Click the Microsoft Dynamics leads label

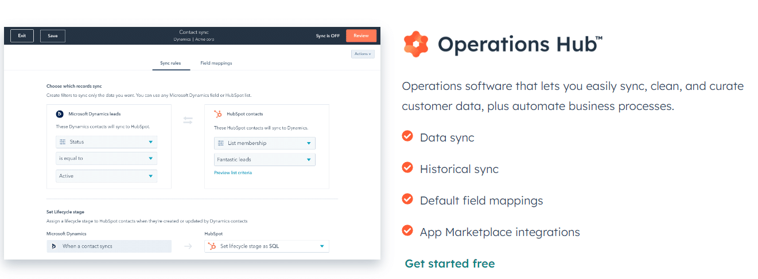(95, 114)
